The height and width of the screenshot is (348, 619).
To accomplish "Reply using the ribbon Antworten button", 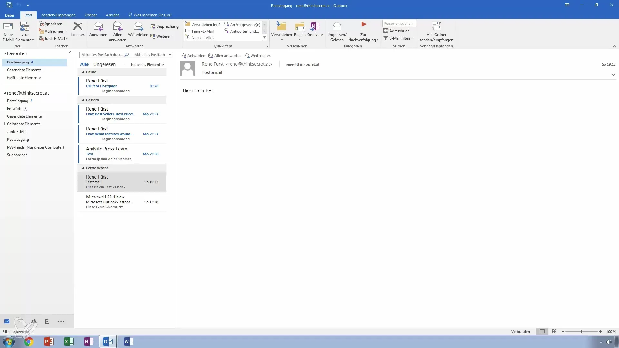I will [98, 29].
